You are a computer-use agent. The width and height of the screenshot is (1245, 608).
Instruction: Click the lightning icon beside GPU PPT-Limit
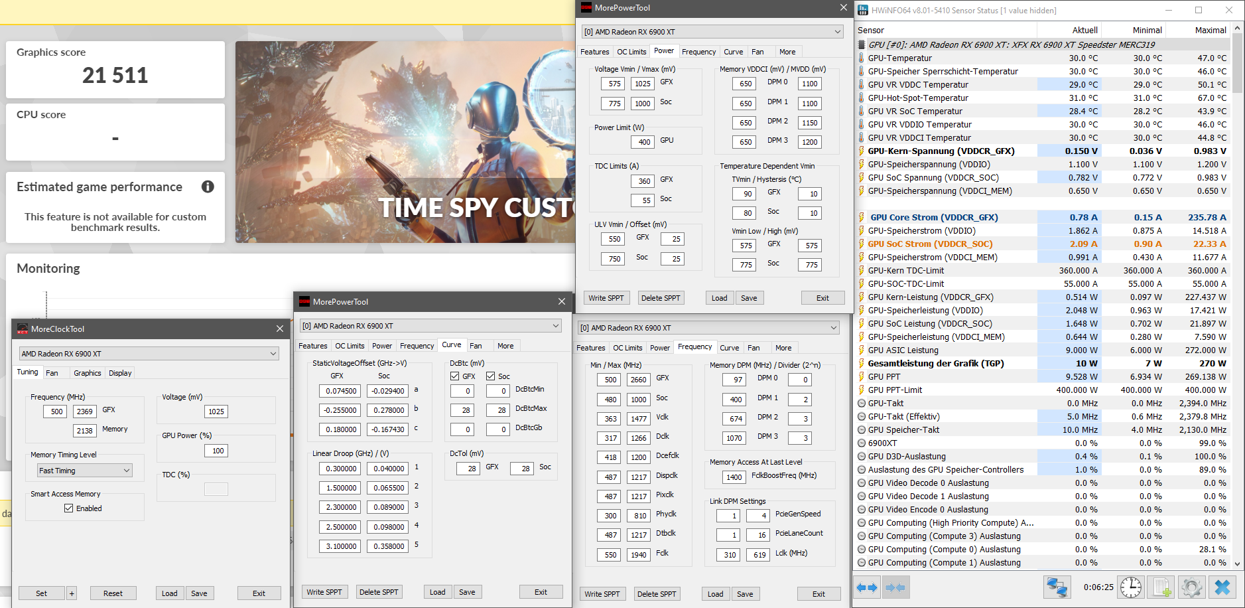point(862,390)
